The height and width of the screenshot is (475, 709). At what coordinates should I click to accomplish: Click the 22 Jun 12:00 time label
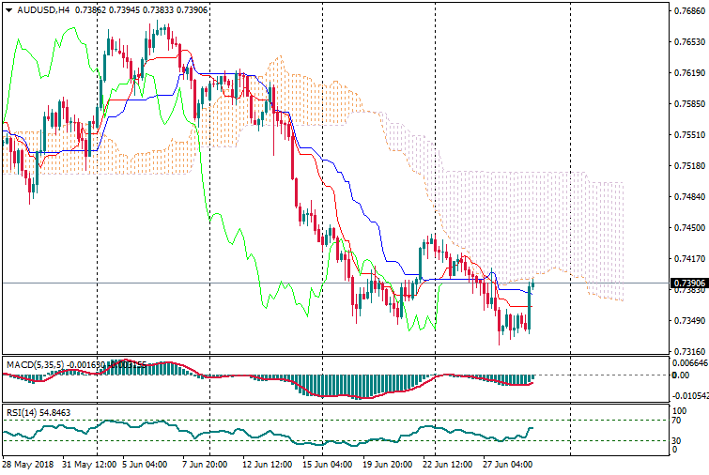pos(445,465)
